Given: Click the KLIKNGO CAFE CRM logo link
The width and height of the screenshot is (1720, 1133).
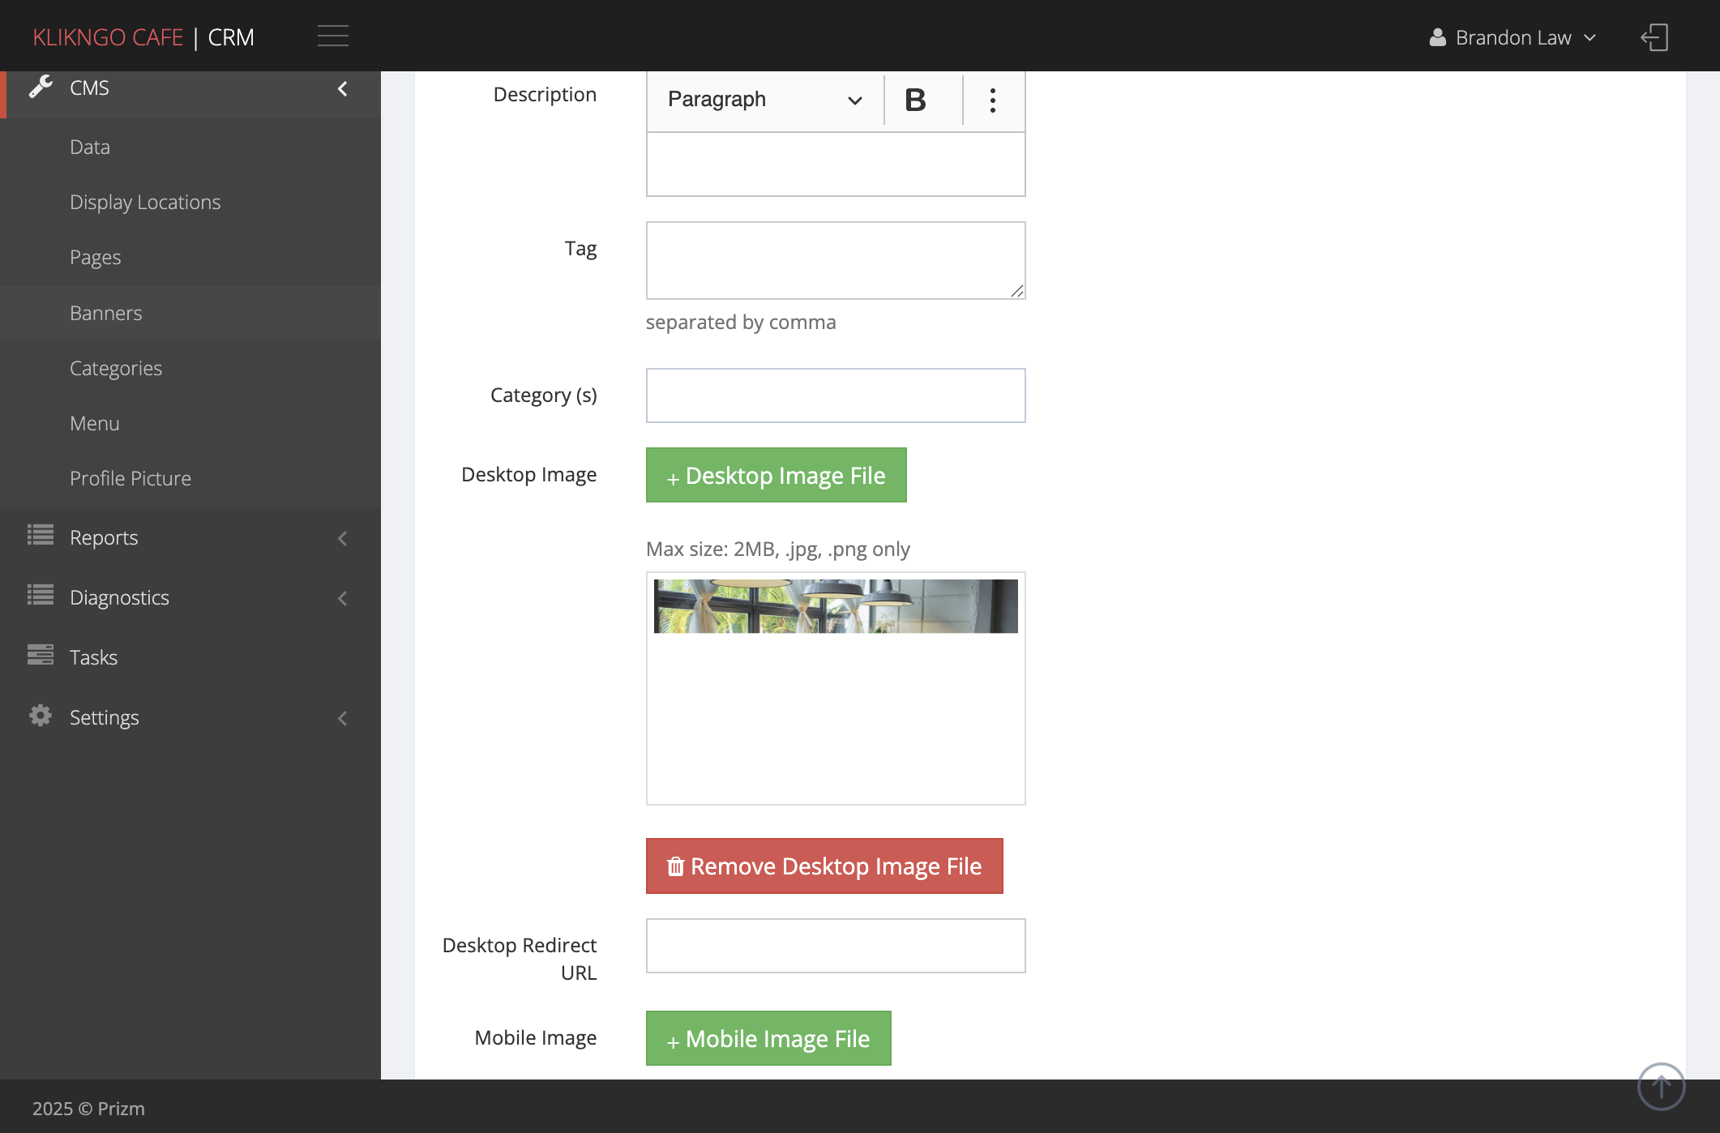Looking at the screenshot, I should (x=143, y=37).
